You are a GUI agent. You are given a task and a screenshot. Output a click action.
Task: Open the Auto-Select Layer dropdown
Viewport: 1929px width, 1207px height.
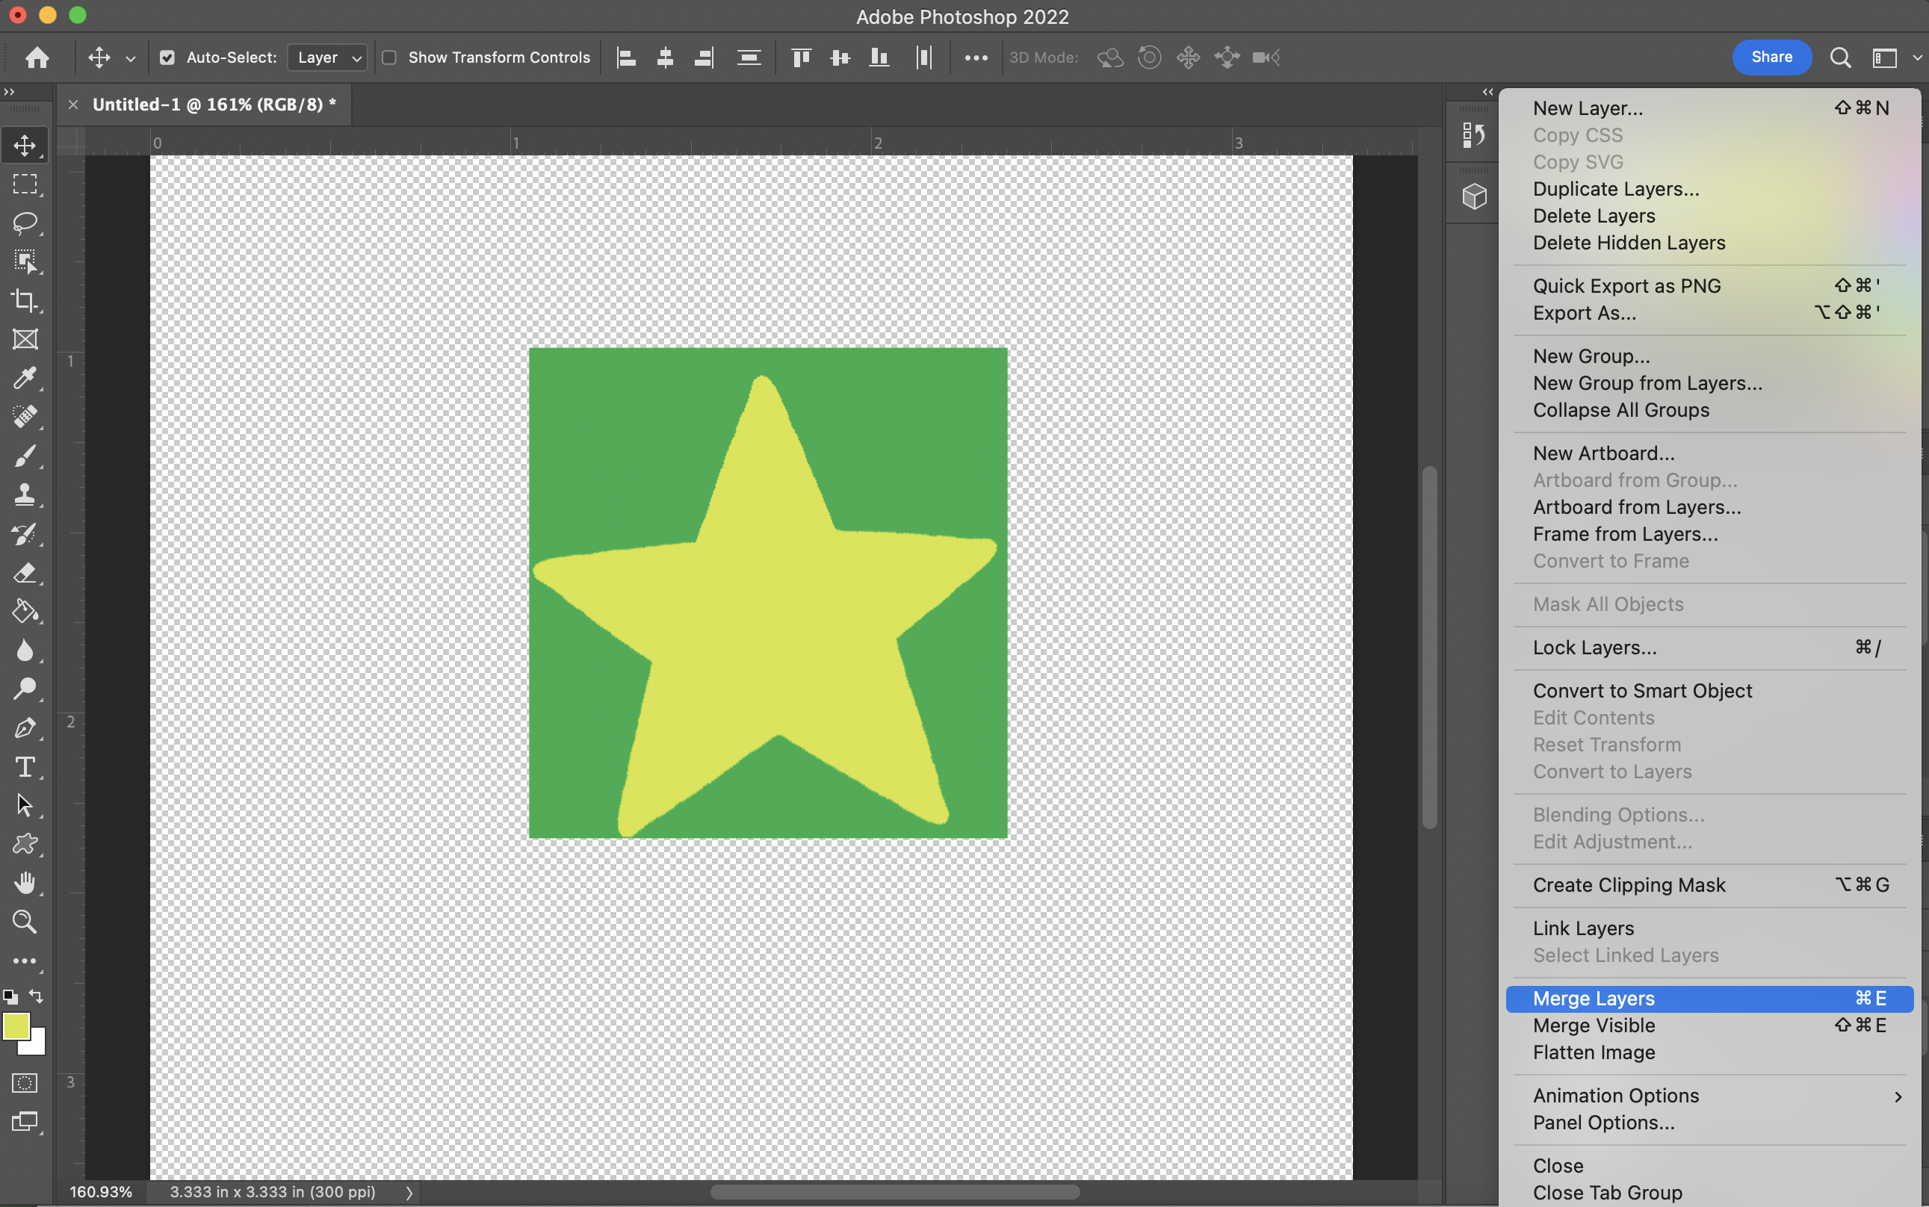327,58
